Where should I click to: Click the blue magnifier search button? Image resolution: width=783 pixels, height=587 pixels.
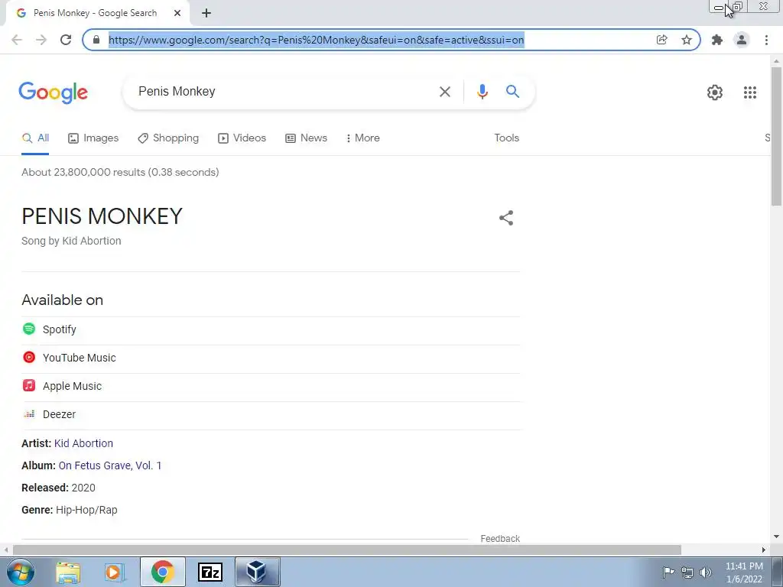(512, 92)
